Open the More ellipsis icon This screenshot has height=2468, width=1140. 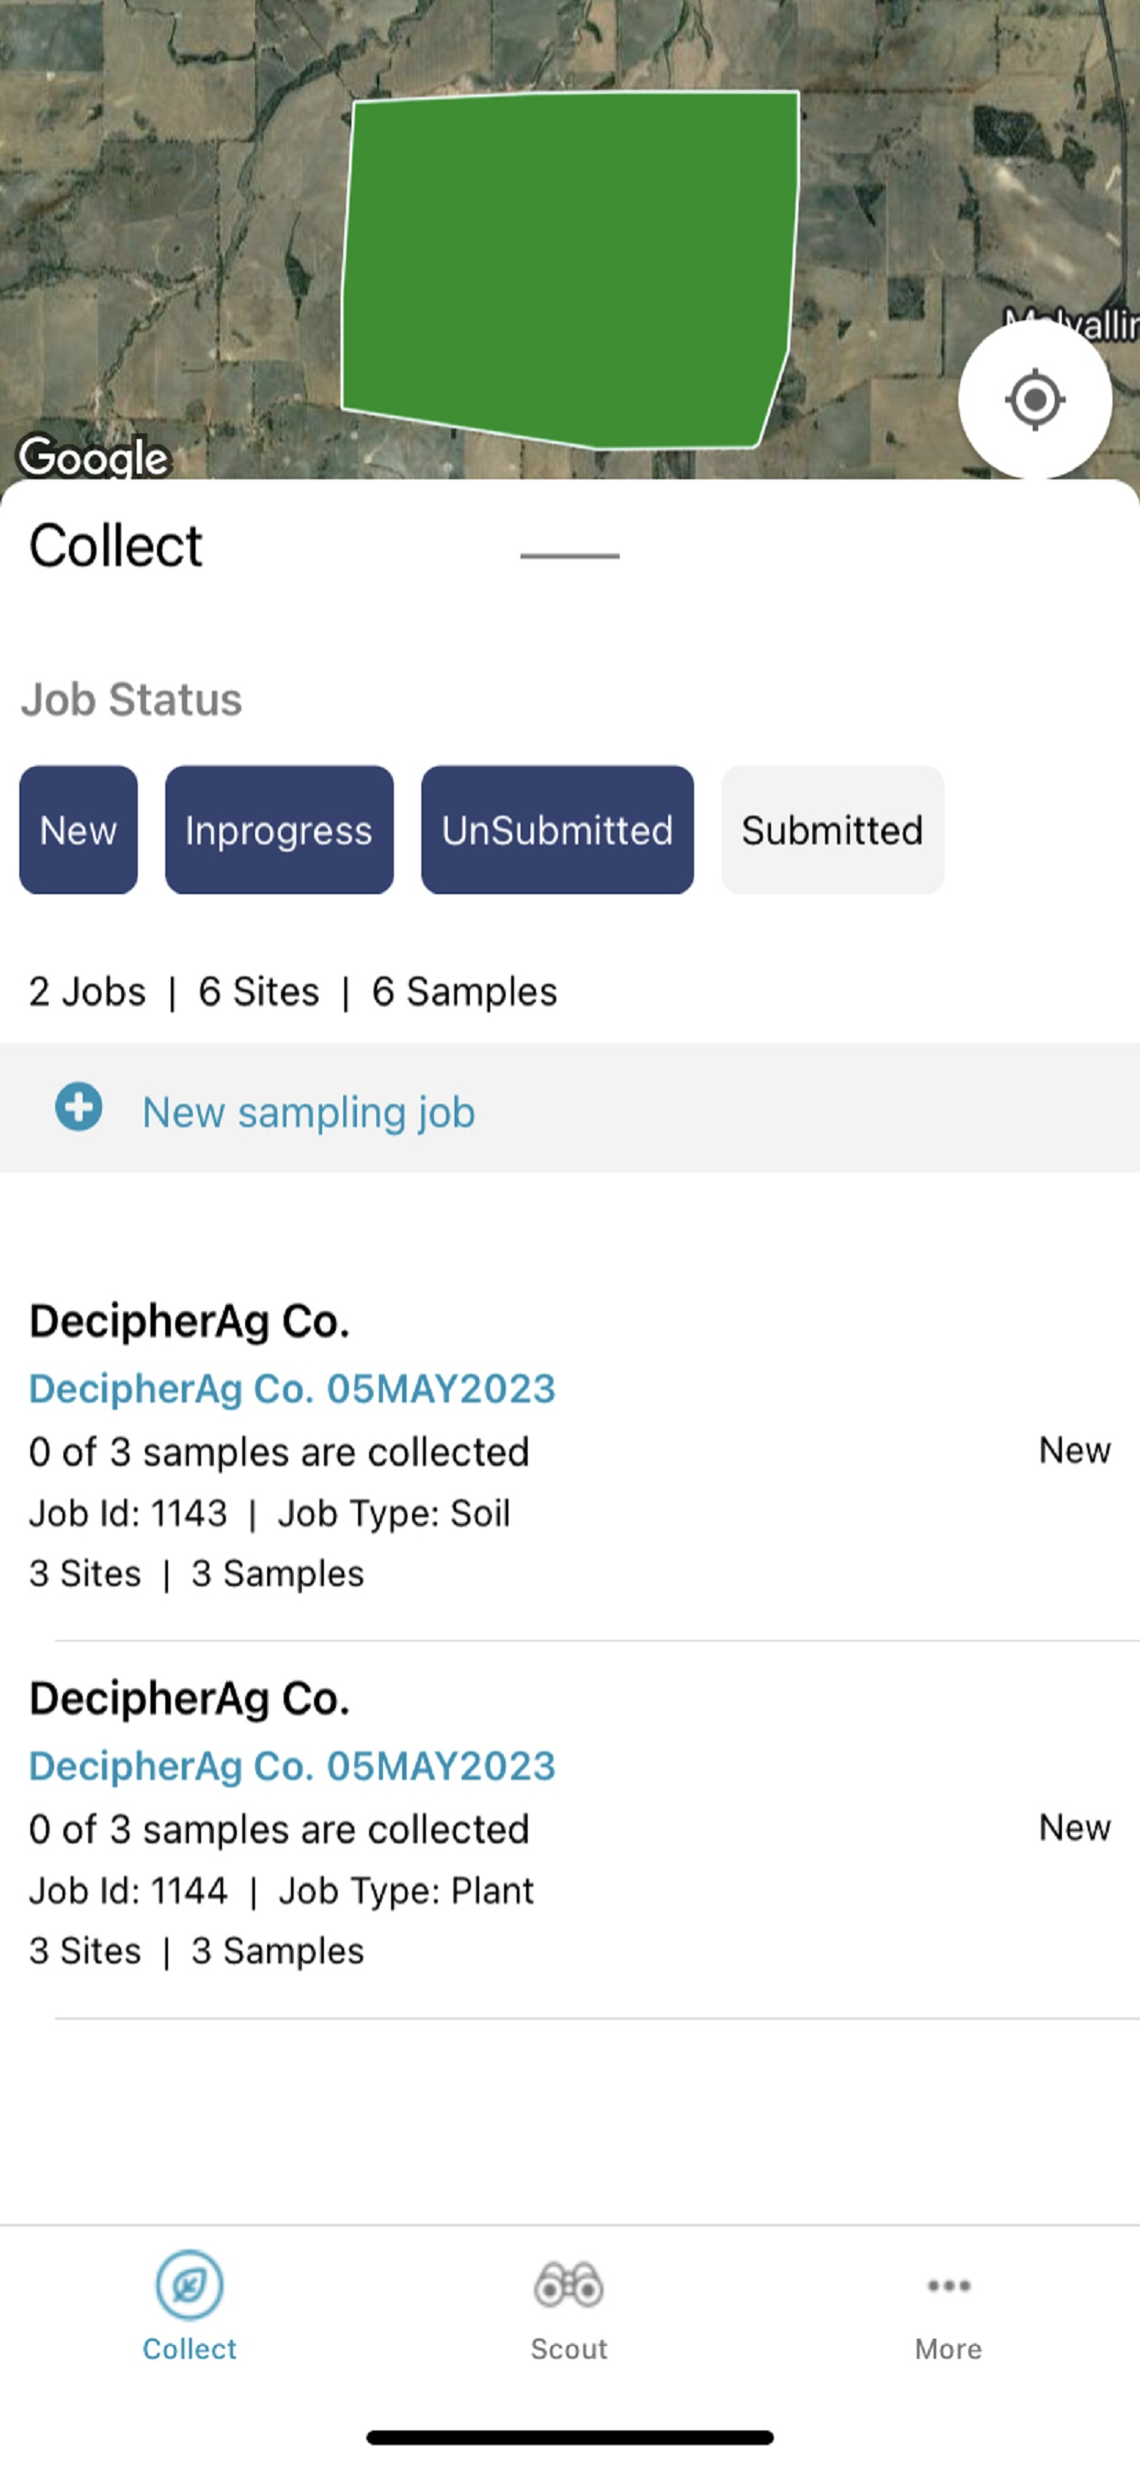pos(948,2286)
